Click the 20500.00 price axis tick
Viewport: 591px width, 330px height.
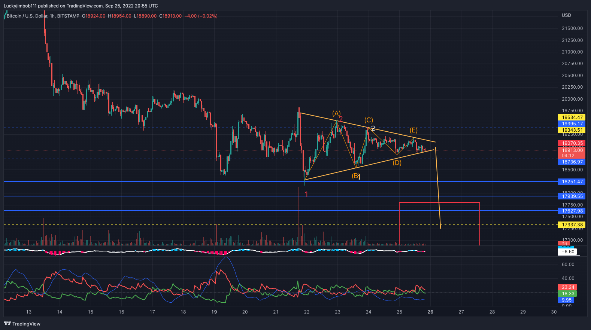(x=572, y=76)
